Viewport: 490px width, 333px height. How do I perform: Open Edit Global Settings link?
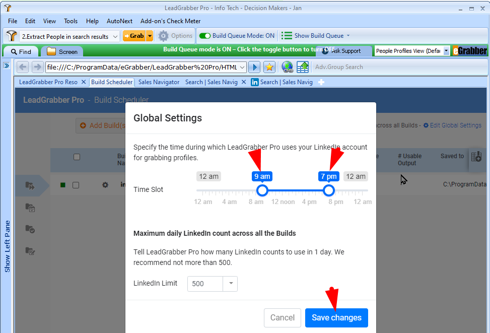pyautogui.click(x=452, y=125)
